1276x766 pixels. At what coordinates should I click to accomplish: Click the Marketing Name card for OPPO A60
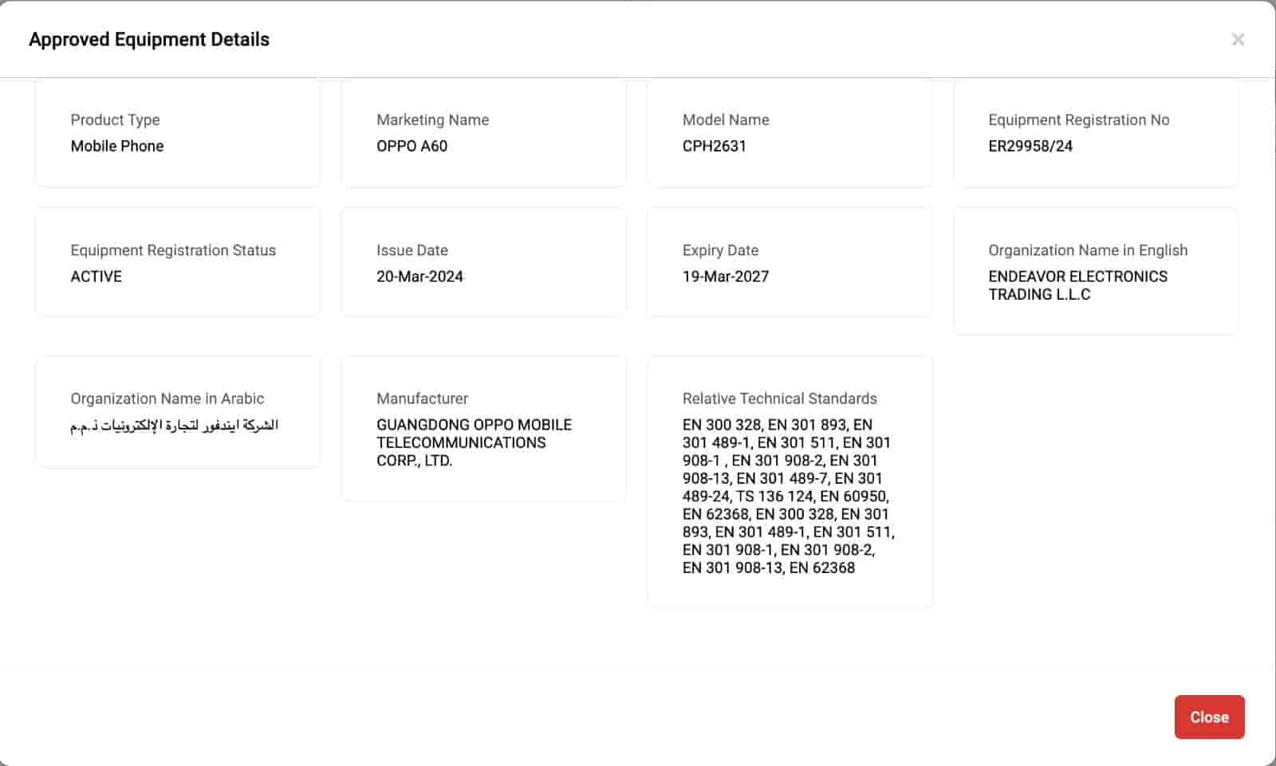coord(483,132)
